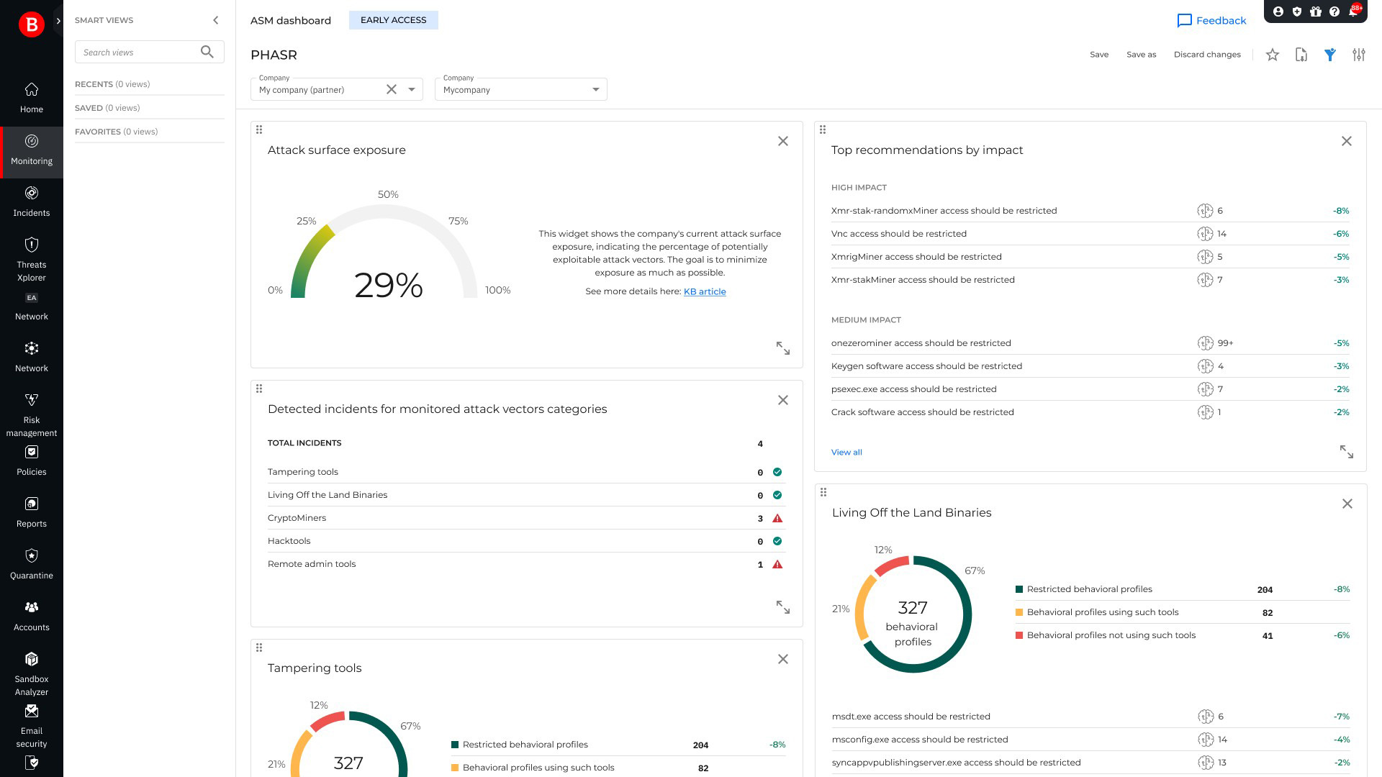Go to Quarantine in navigation sidebar
This screenshot has width=1382, height=777.
(x=32, y=564)
